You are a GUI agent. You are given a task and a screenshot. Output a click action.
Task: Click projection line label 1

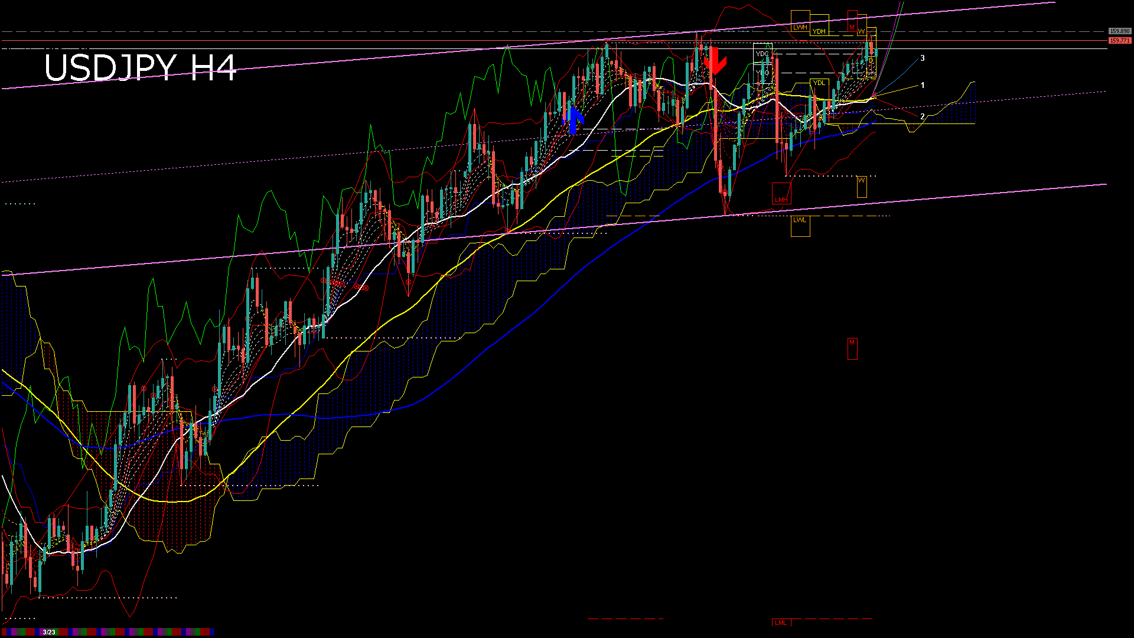coord(923,85)
